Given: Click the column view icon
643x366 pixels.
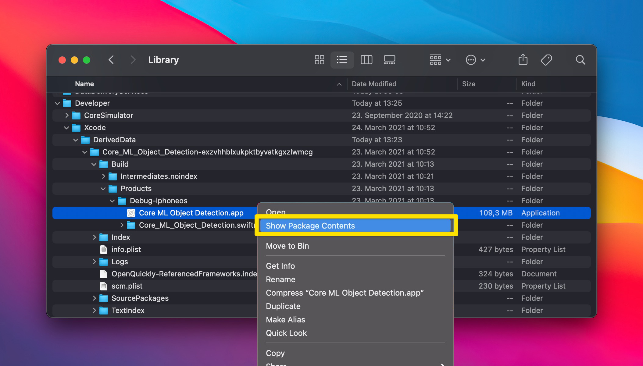Looking at the screenshot, I should click(366, 60).
